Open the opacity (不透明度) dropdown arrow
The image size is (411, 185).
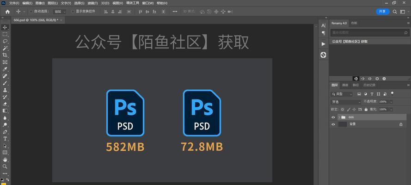[x=391, y=102]
